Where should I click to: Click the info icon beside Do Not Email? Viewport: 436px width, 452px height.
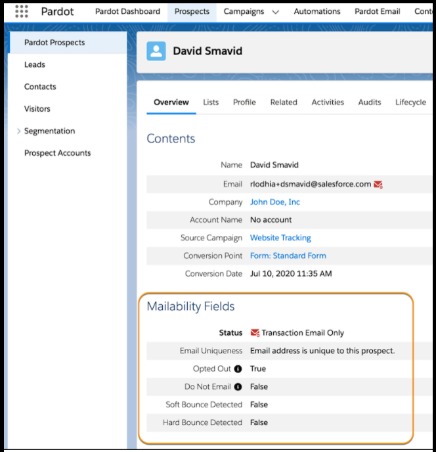tap(238, 387)
